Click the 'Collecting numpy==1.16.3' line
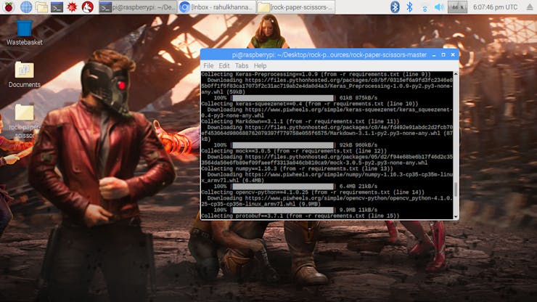Screen dimensions: 537x302 (297, 168)
